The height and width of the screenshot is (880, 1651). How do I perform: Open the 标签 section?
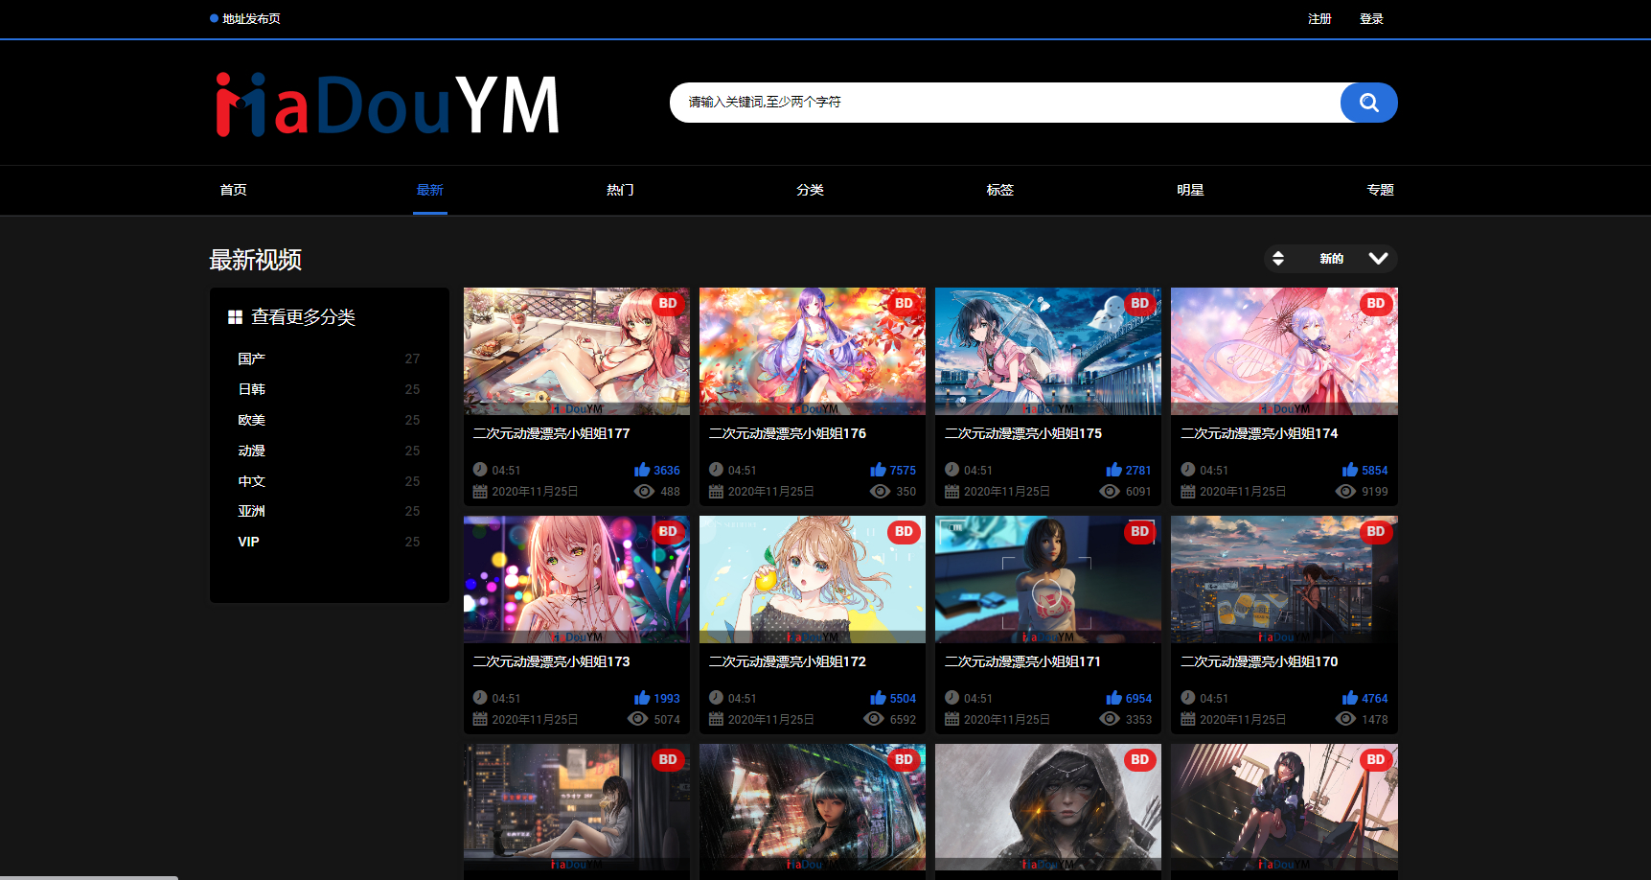(999, 190)
